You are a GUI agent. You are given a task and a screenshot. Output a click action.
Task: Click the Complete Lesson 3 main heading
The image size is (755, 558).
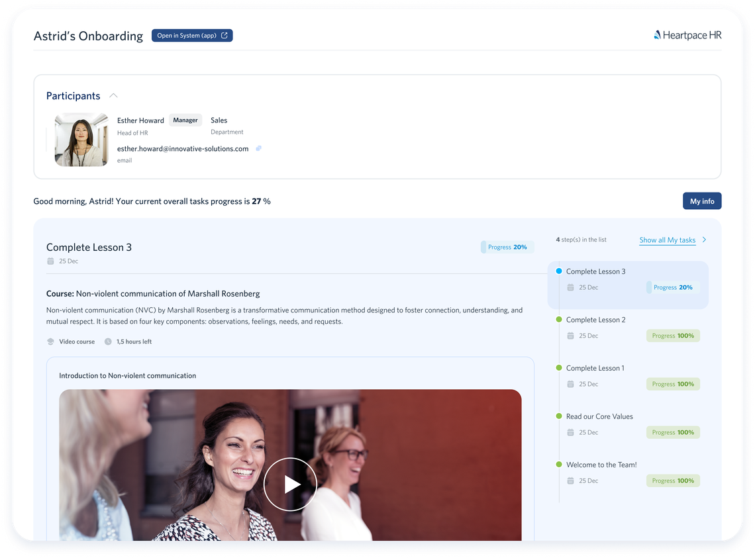(x=89, y=248)
